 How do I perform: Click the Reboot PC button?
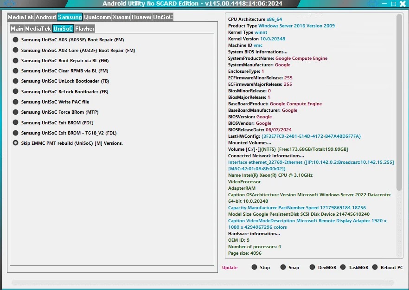click(x=388, y=267)
